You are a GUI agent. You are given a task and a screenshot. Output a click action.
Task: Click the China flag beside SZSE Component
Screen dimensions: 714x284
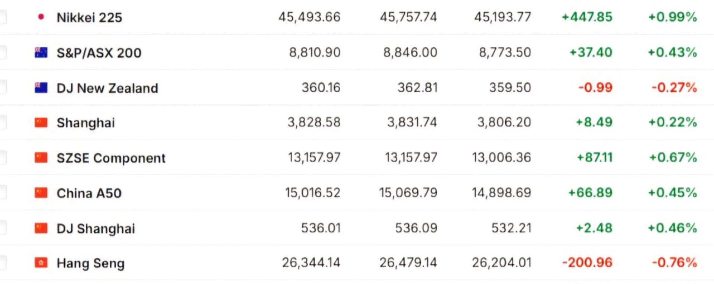(x=41, y=158)
